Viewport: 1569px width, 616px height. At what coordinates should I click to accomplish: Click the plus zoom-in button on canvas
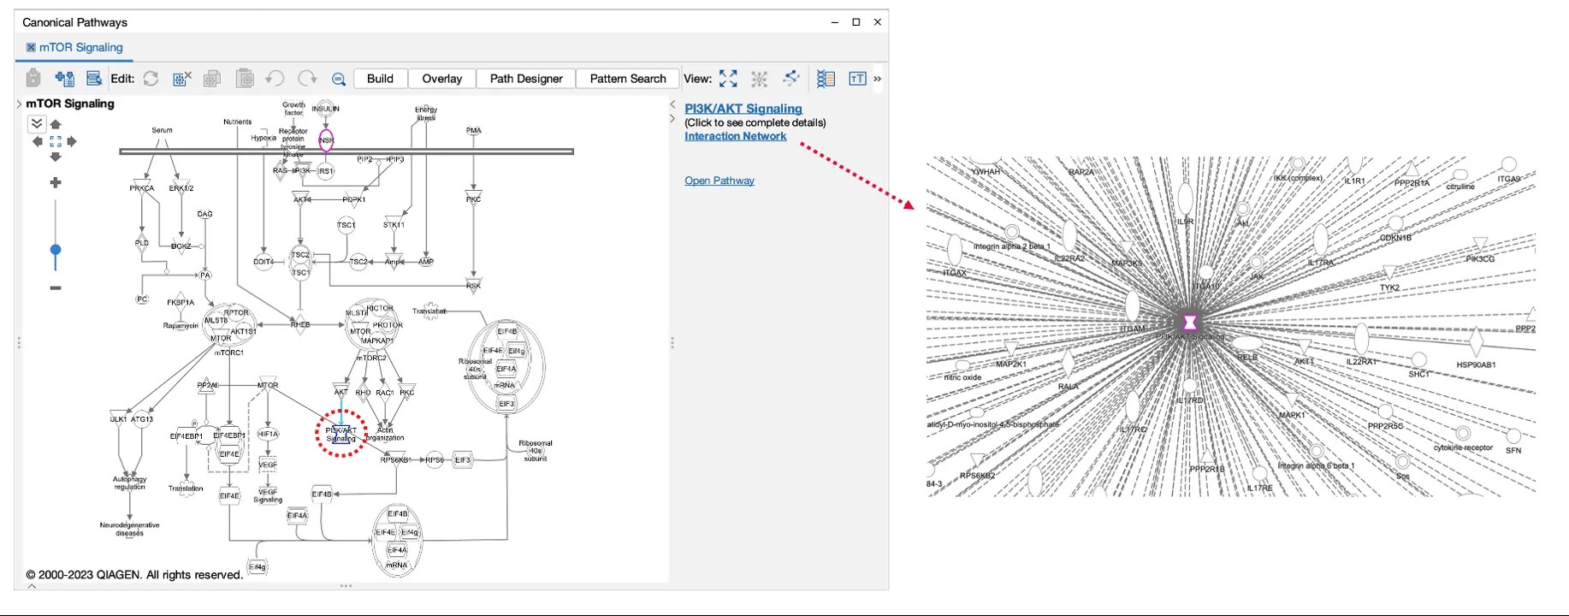pyautogui.click(x=56, y=183)
